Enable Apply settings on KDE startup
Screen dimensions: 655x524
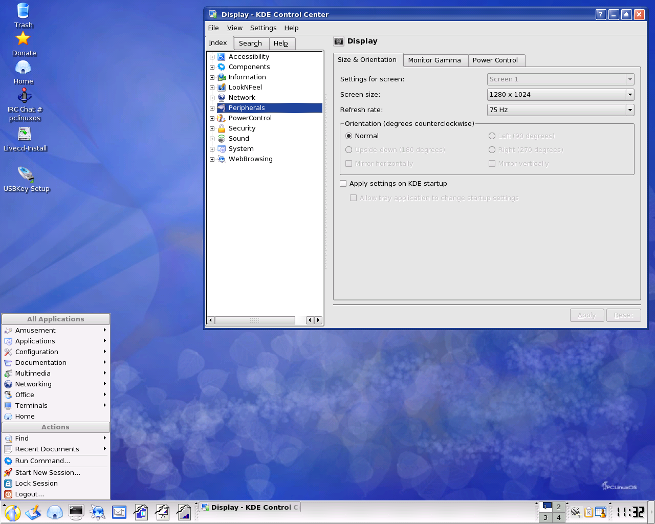[x=343, y=184]
